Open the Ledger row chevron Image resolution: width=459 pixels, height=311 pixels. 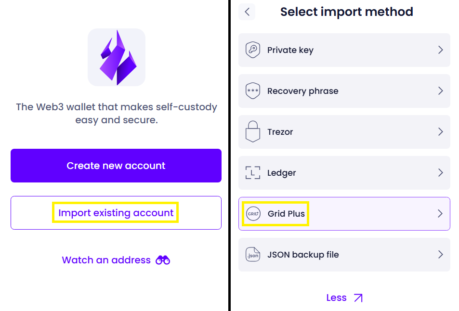[x=440, y=173]
